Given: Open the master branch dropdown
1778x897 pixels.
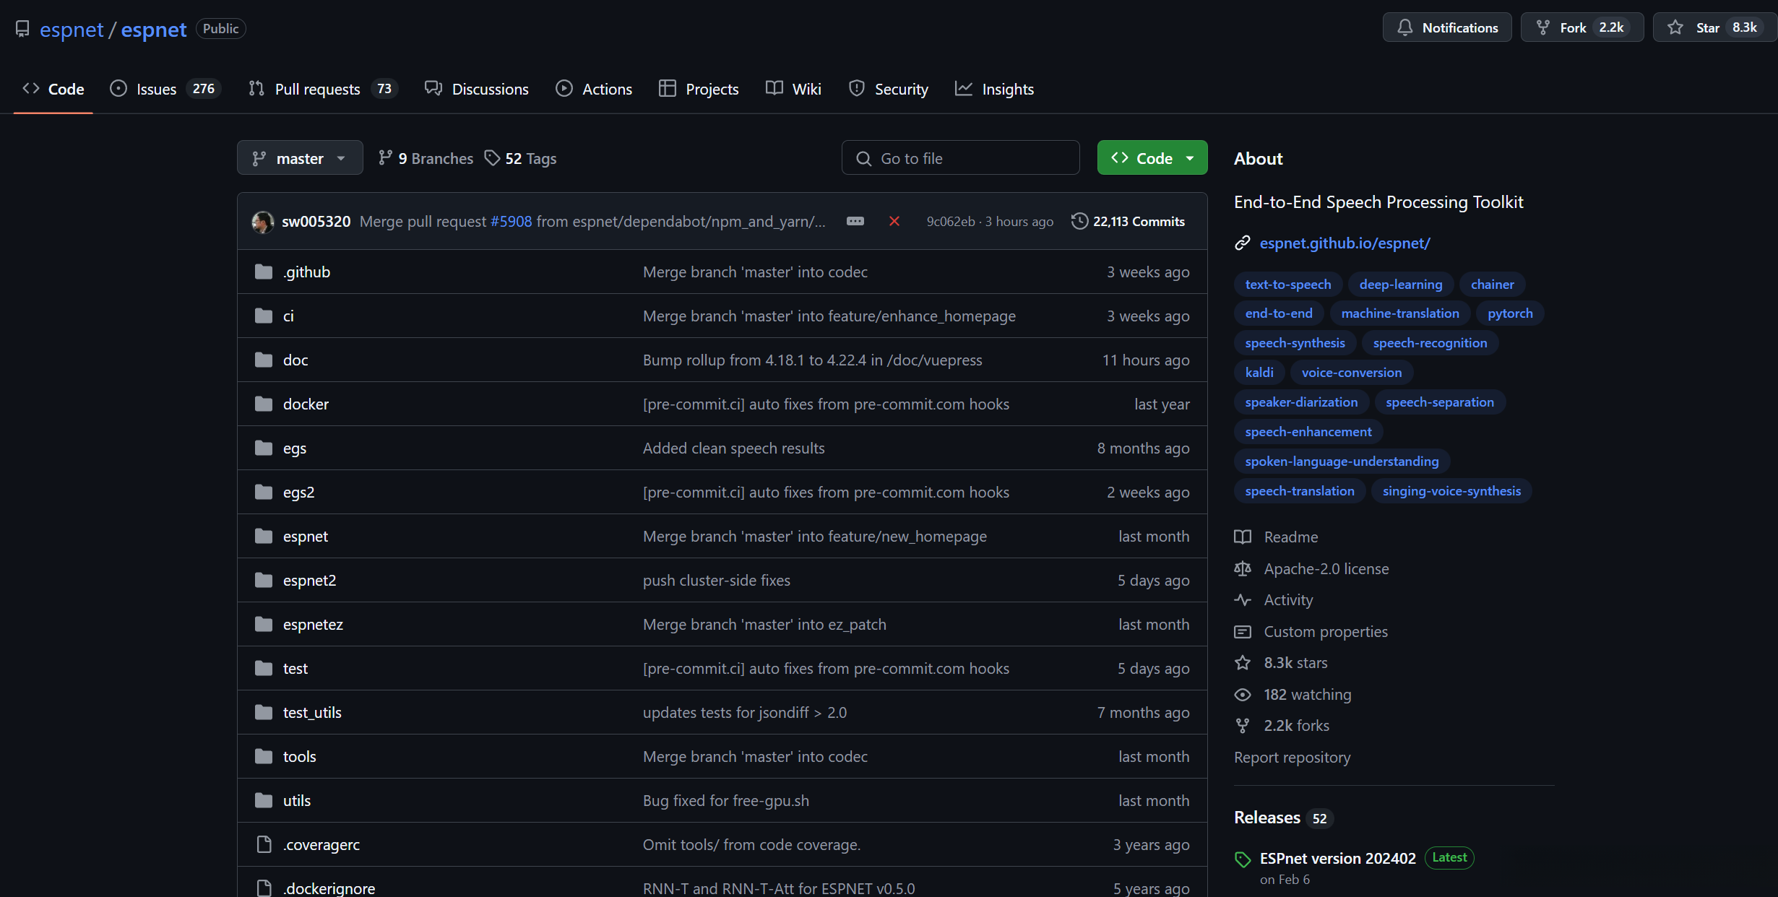Looking at the screenshot, I should pyautogui.click(x=299, y=158).
